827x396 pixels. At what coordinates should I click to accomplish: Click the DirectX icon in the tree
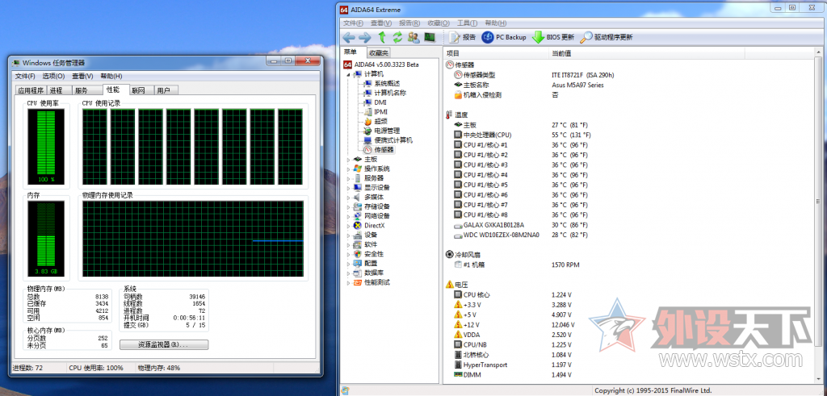coord(358,225)
